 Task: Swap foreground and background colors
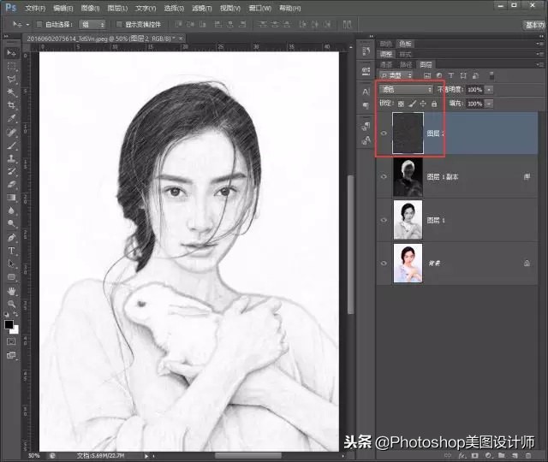coord(15,314)
